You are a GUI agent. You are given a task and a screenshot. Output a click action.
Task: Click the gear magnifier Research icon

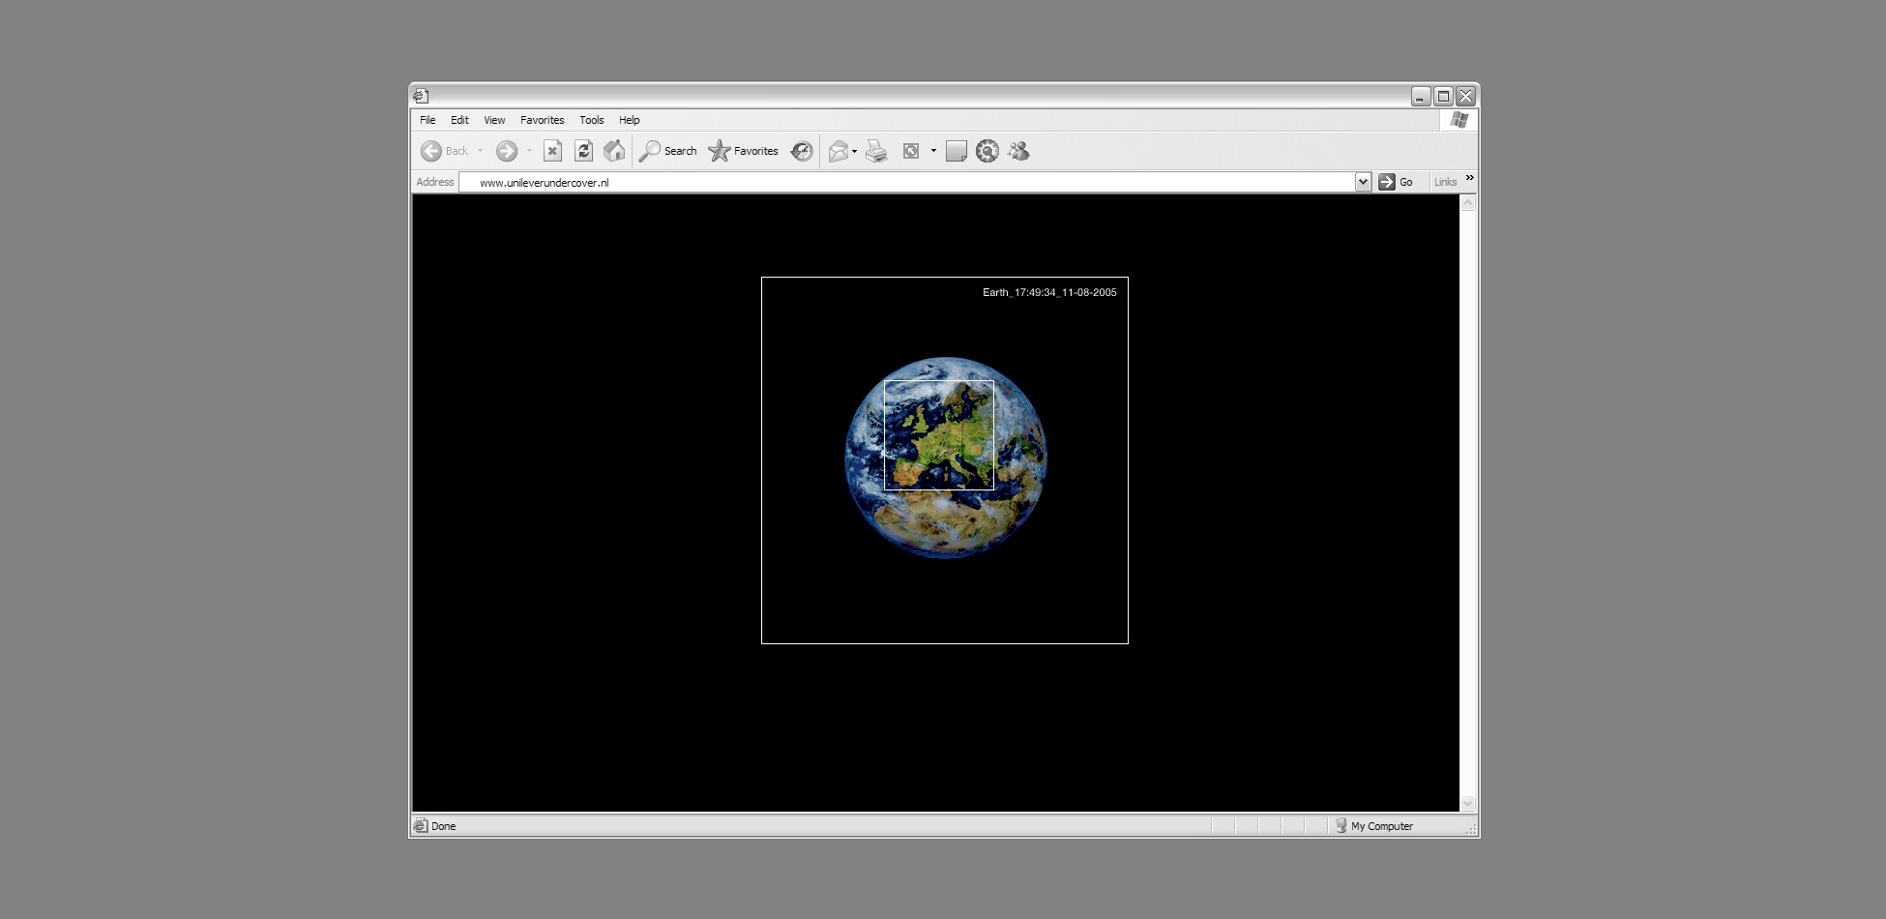point(987,151)
